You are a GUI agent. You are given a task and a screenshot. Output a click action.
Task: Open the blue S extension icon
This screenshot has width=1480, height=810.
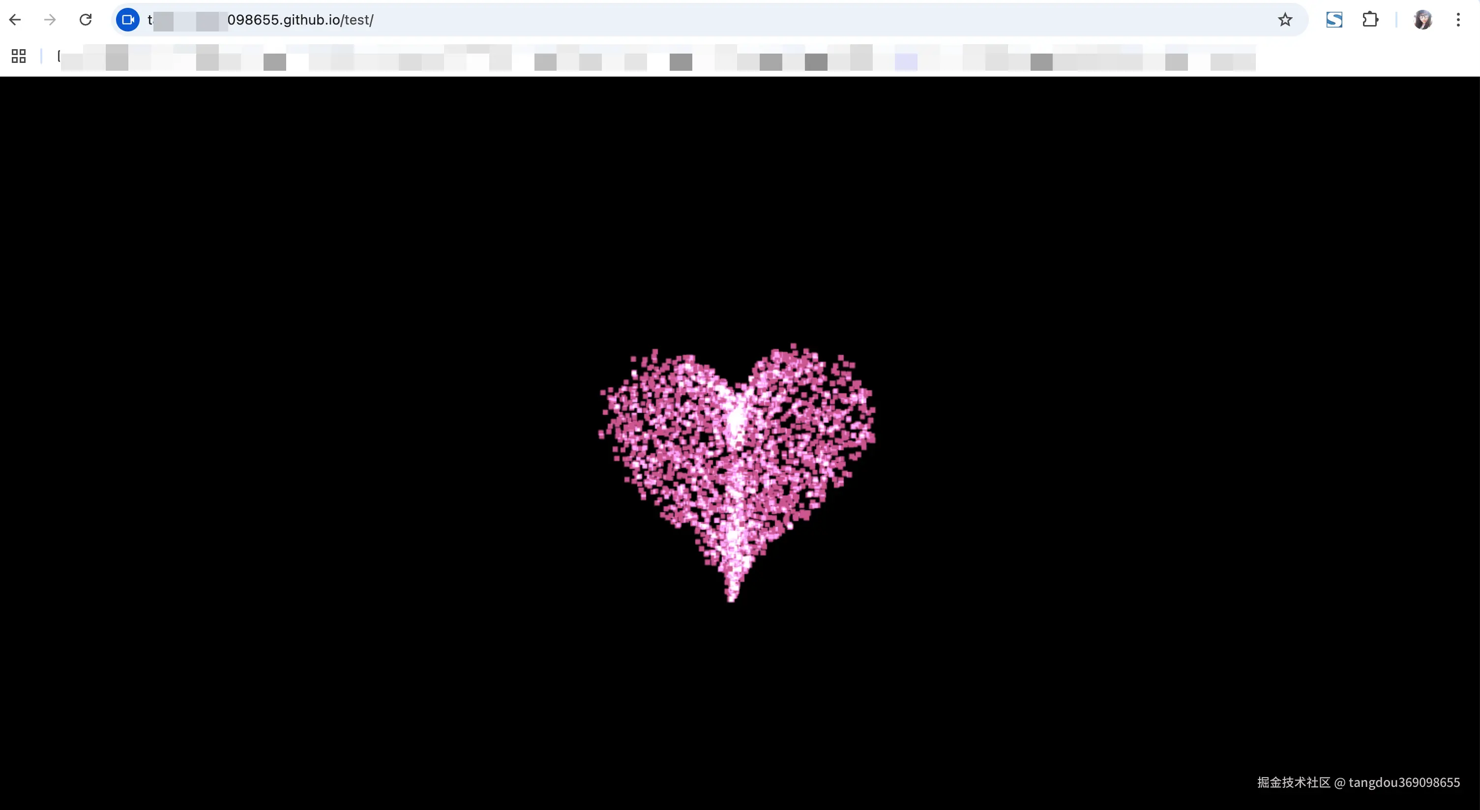point(1334,20)
